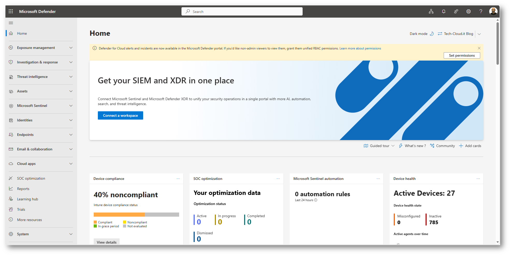Open the tenant switcher chevron dropdown

tap(479, 34)
